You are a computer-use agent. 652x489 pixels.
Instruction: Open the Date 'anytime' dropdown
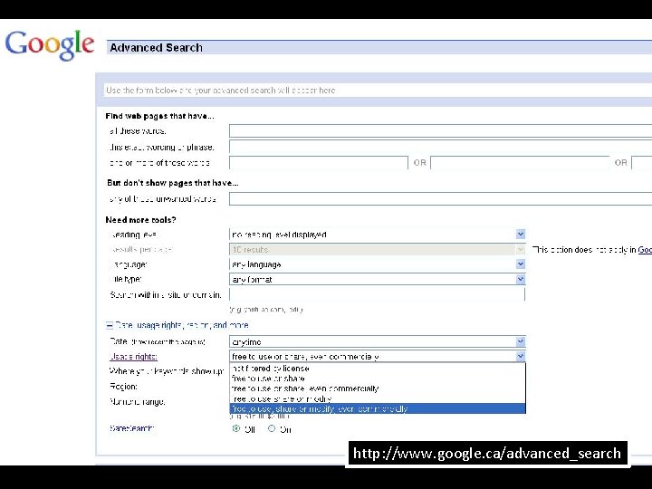tap(377, 341)
